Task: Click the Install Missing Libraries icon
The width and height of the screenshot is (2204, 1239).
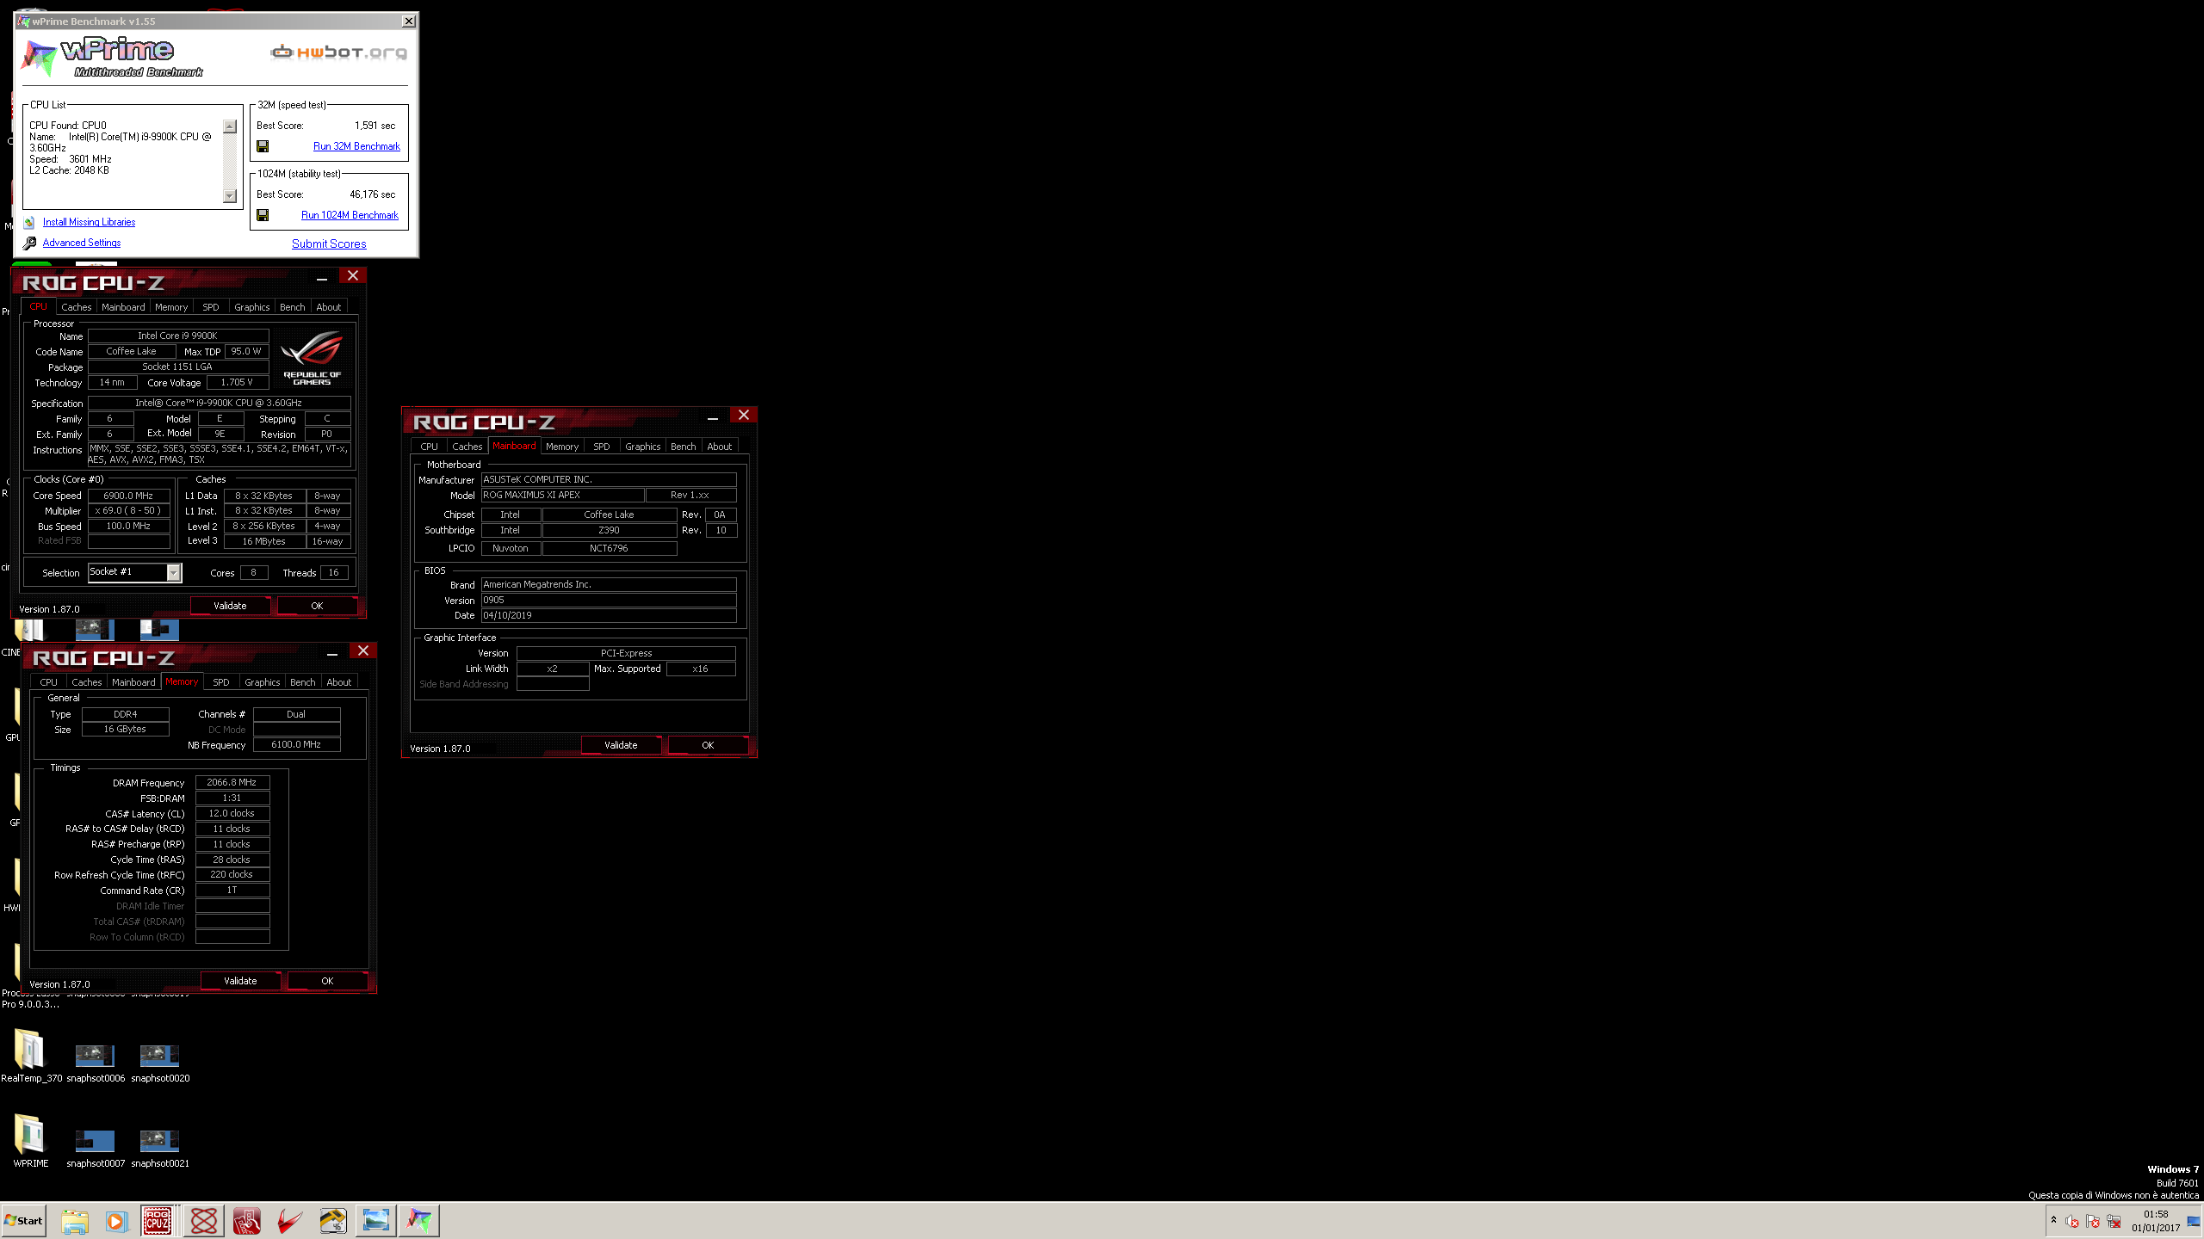Action: (x=29, y=222)
